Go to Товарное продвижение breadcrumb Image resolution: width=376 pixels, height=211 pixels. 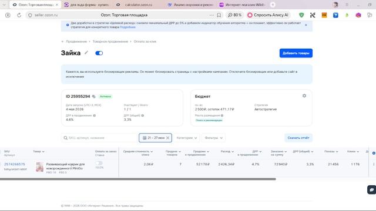[x=110, y=42]
